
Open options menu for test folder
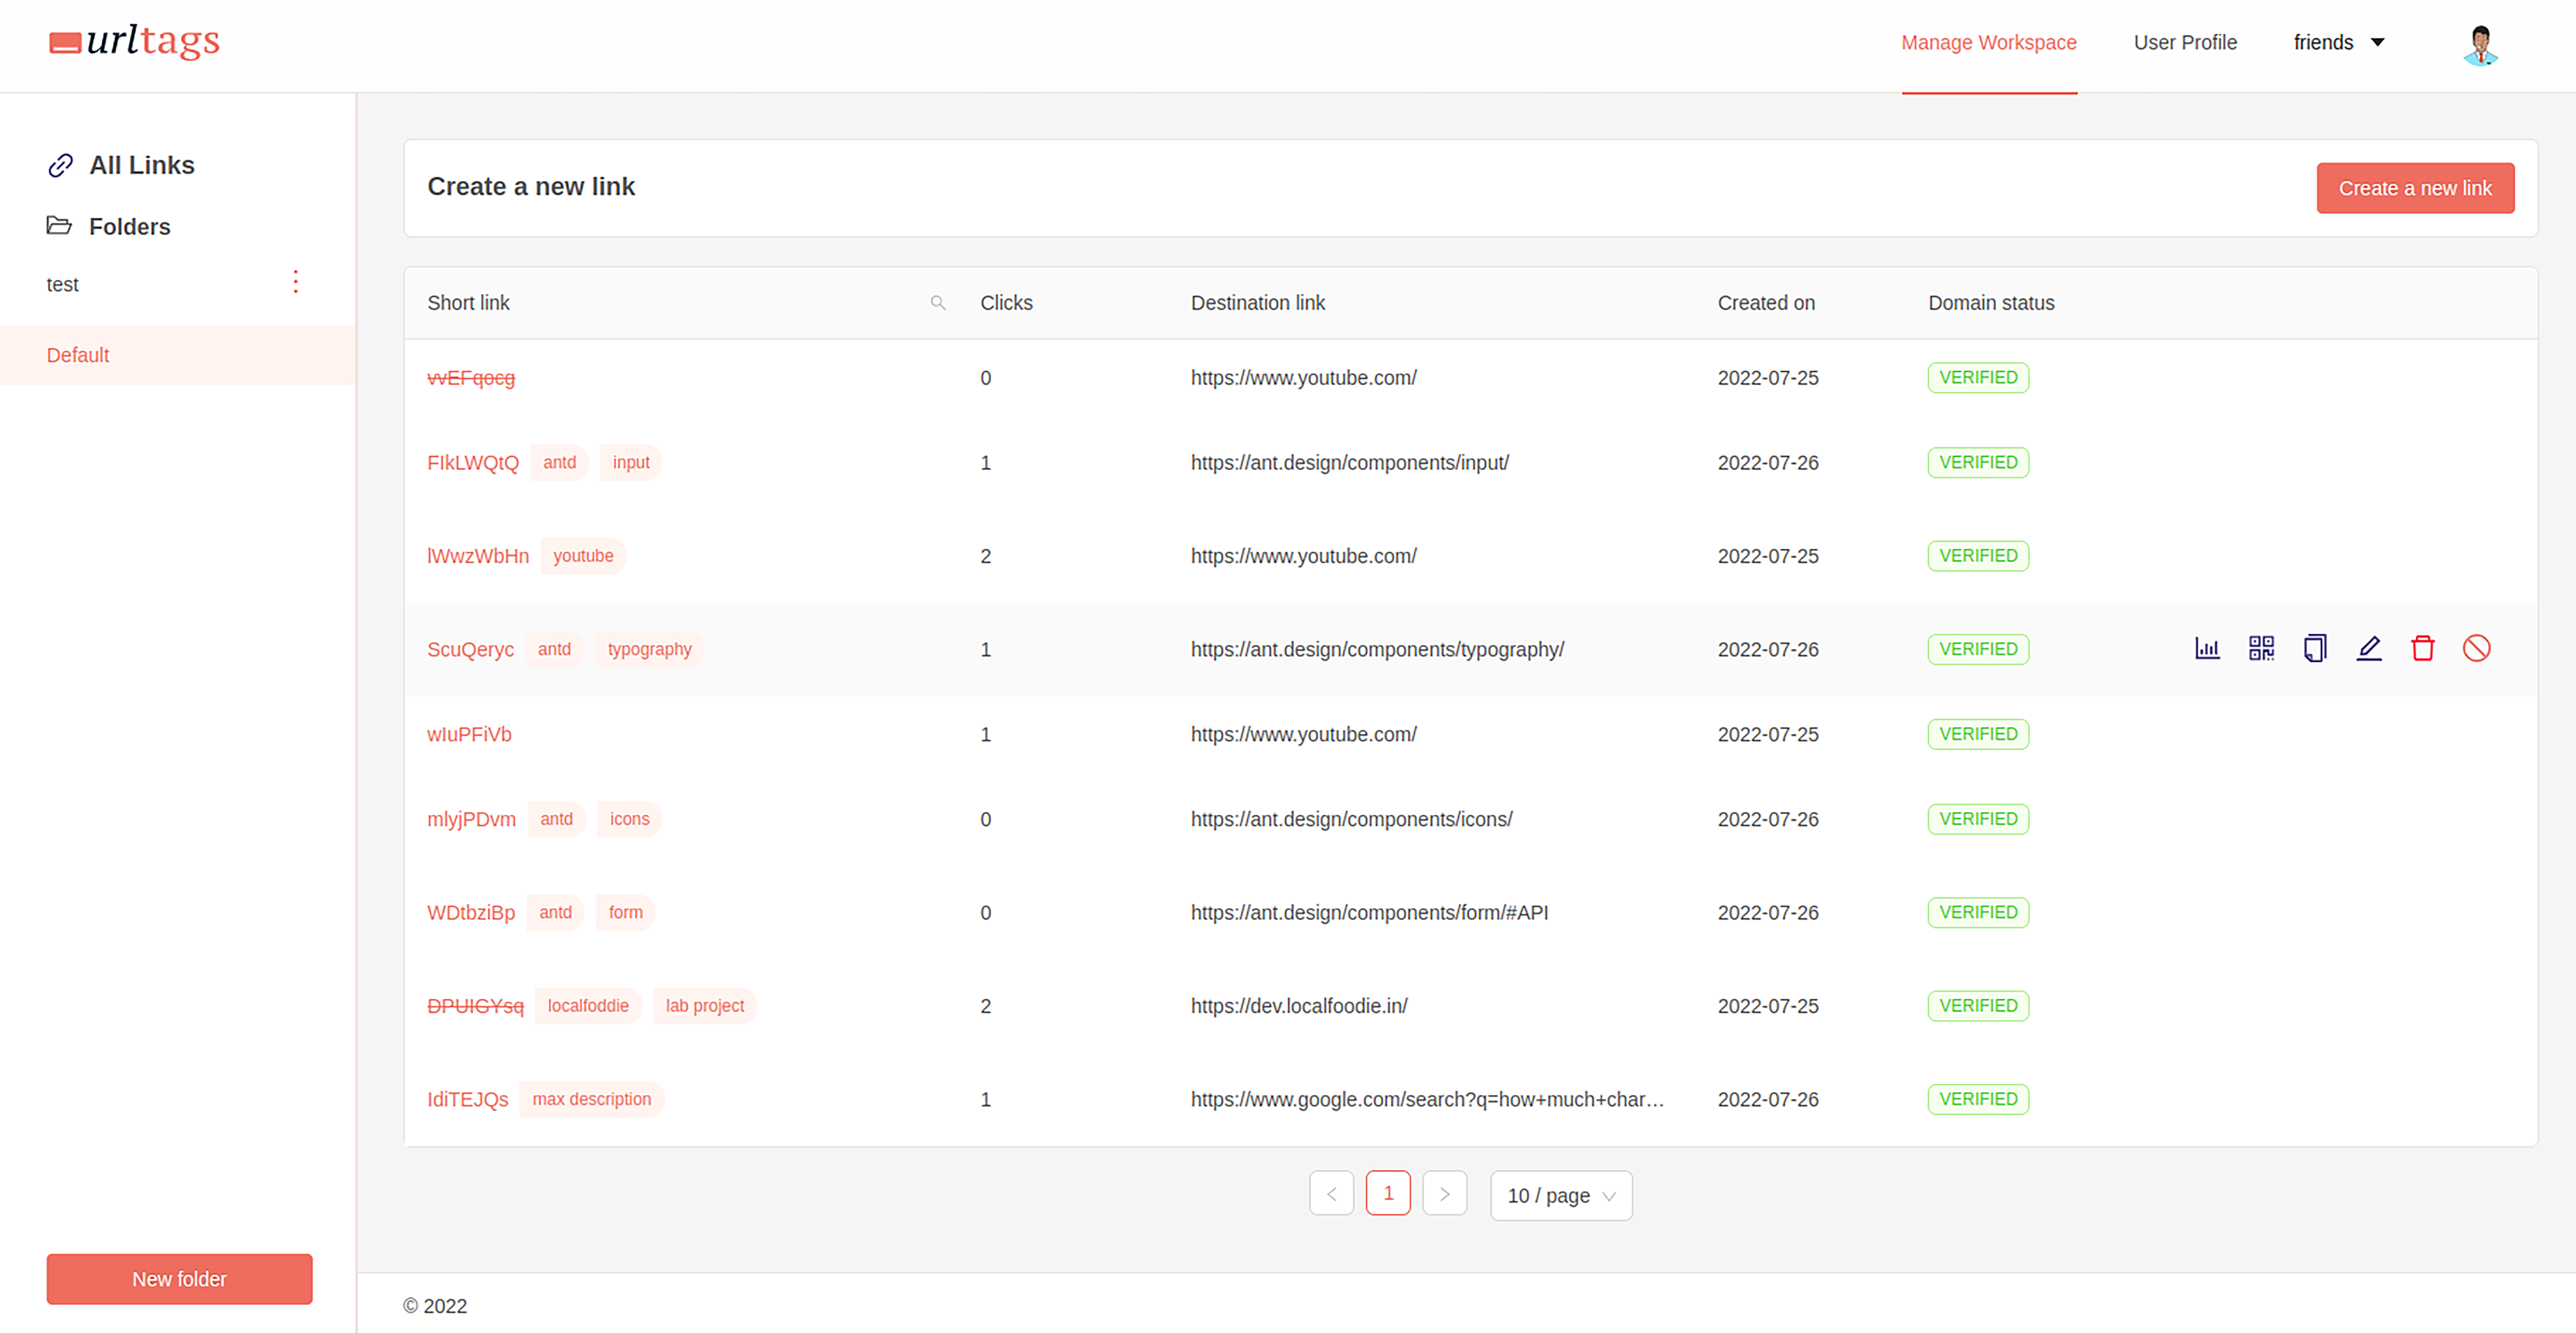tap(295, 282)
